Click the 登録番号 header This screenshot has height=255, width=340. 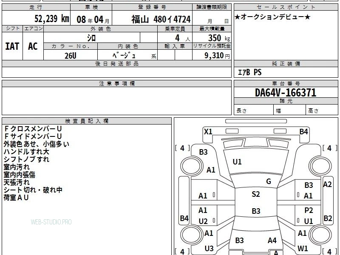pos(152,7)
